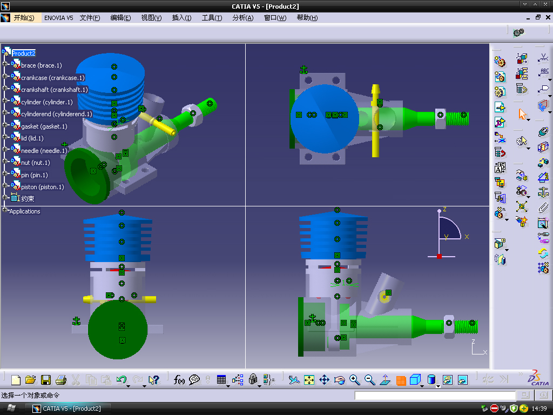The image size is (553, 415).
Task: Click the Hide/Show icon
Action: [447, 380]
